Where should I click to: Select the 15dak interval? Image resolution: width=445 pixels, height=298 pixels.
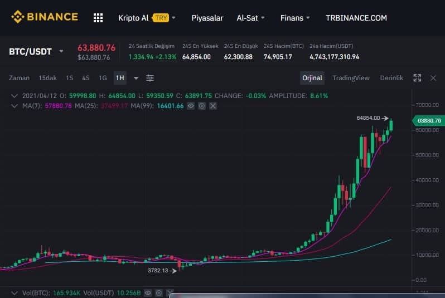[48, 78]
